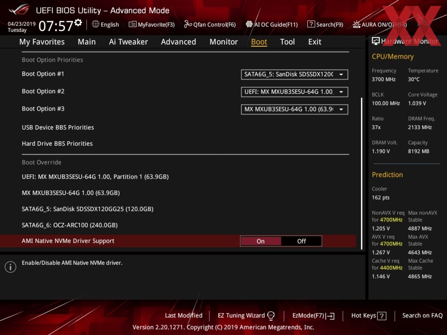Screen dimensions: 447x335
Task: Click the 04/23/2019 date
Action: (x=22, y=24)
